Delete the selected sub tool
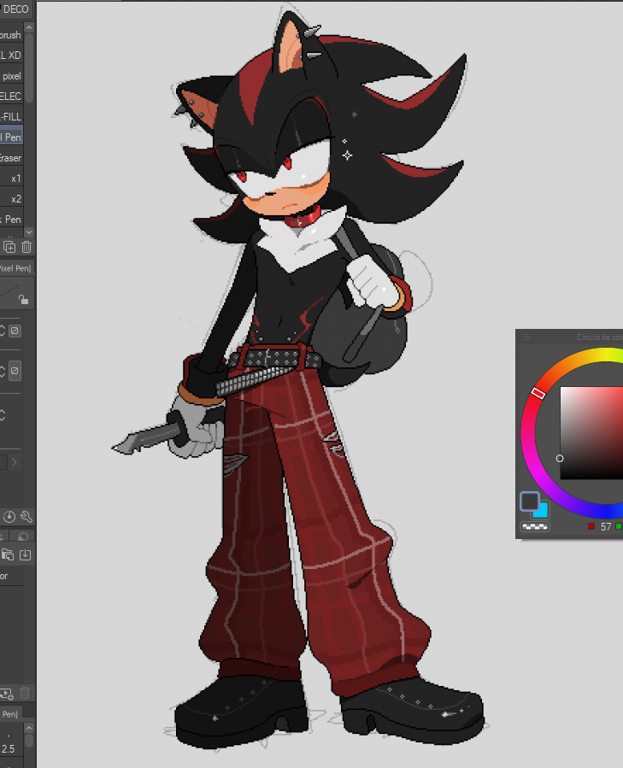 (26, 248)
